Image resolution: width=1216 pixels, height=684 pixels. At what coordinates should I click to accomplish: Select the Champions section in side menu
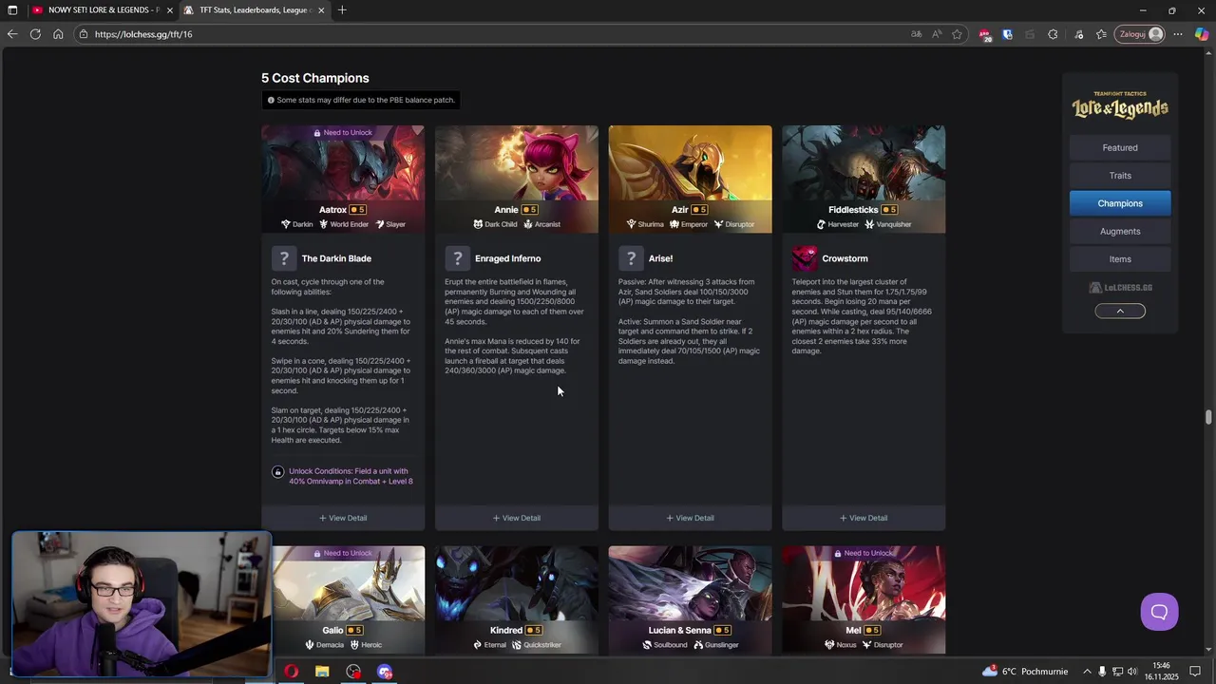click(x=1120, y=203)
